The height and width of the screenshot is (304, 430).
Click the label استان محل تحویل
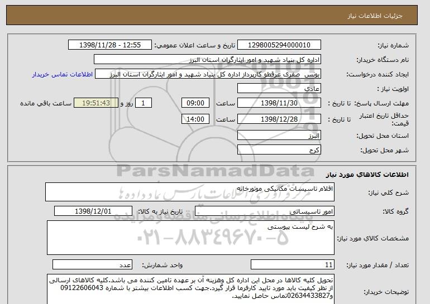pyautogui.click(x=383, y=136)
